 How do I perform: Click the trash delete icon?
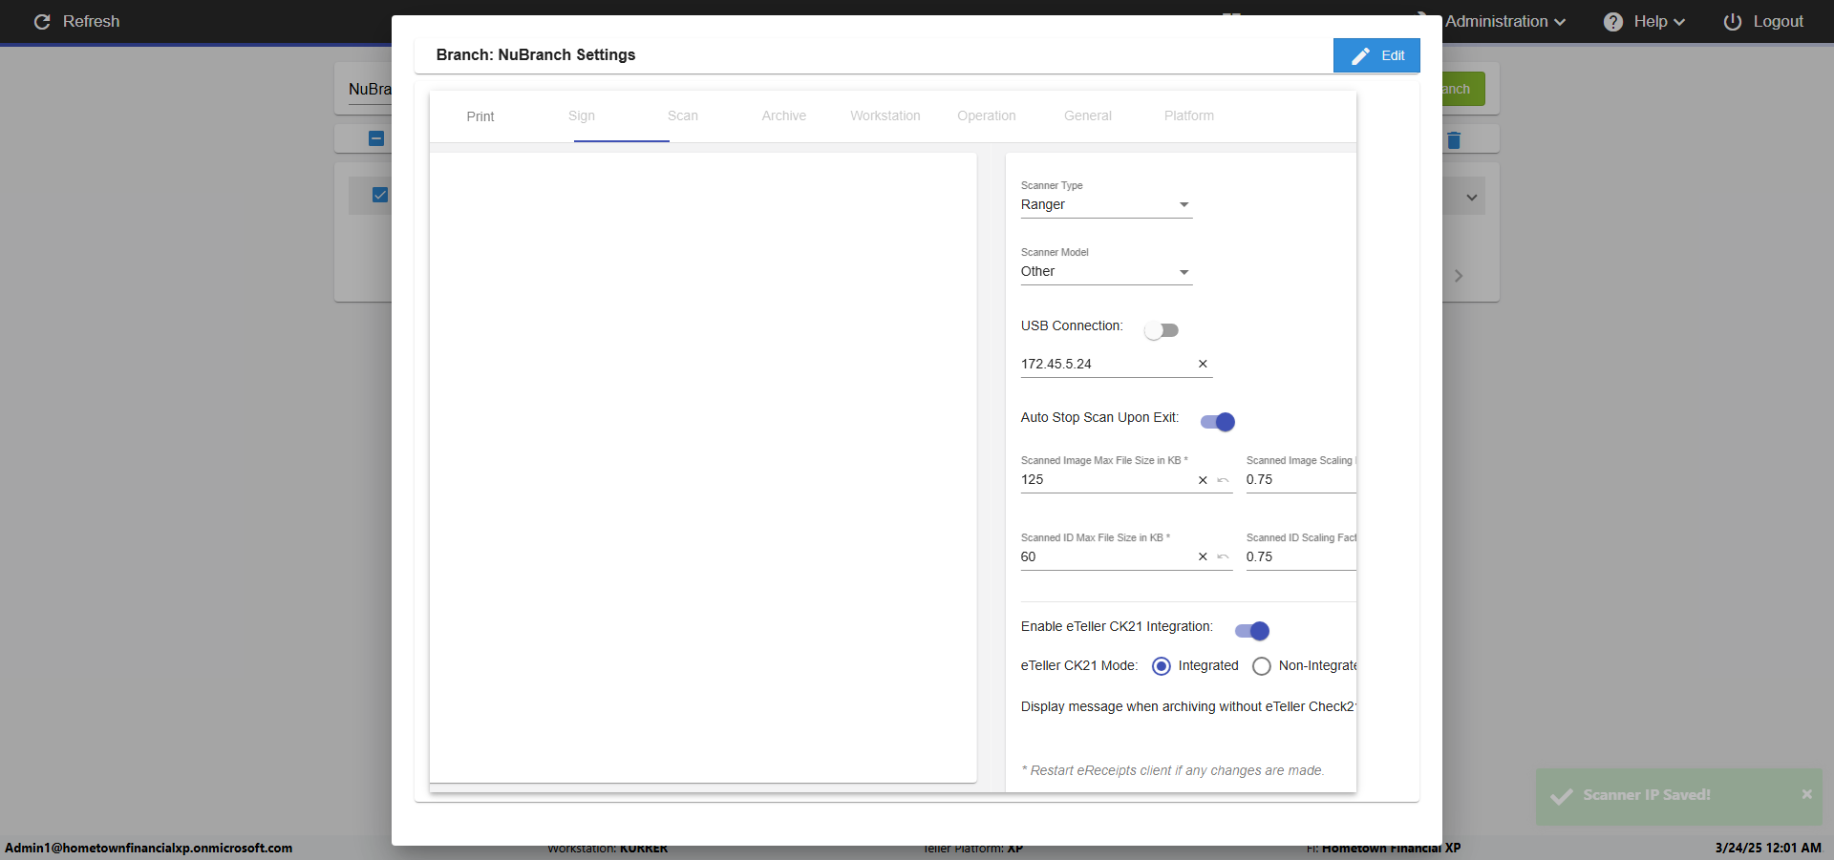[1454, 140]
